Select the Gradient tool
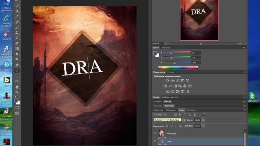260x146 pixels. [x=17, y=49]
